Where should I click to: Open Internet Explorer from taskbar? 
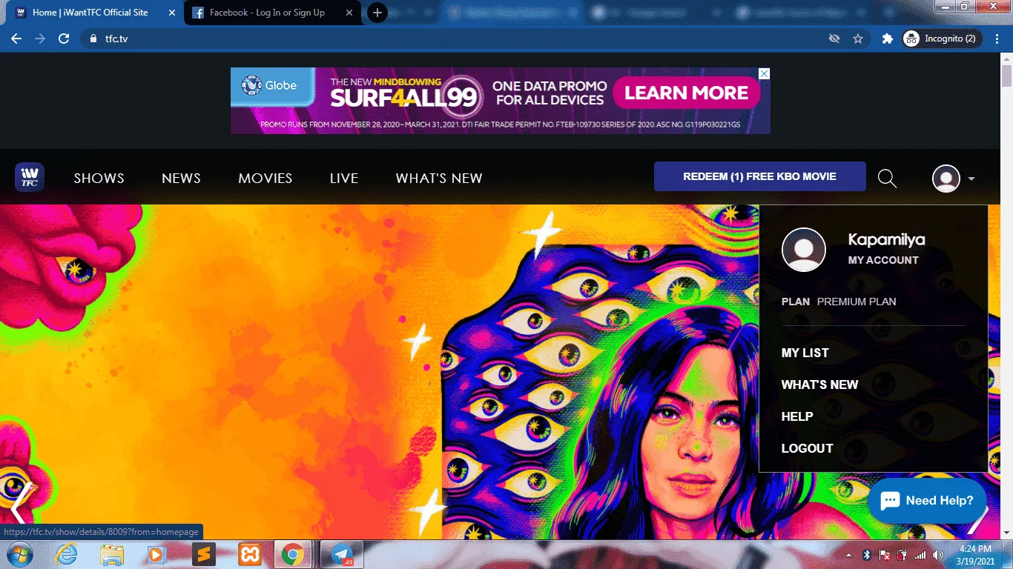click(x=67, y=554)
